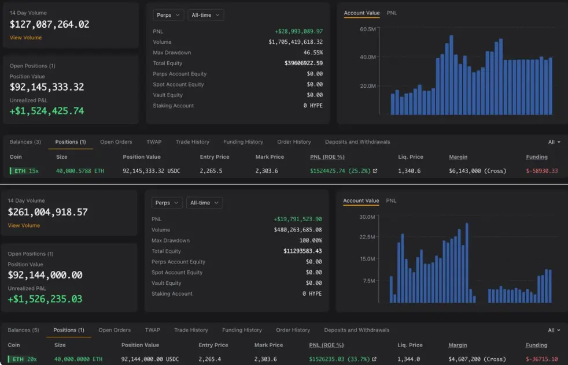The height and width of the screenshot is (365, 568).
Task: Show Trade History in Balances (3) row
Action: click(x=193, y=142)
